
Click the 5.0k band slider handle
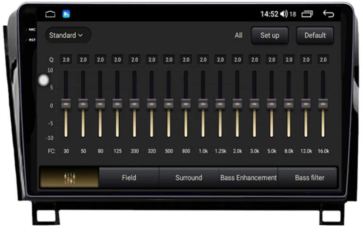pyautogui.click(x=272, y=104)
